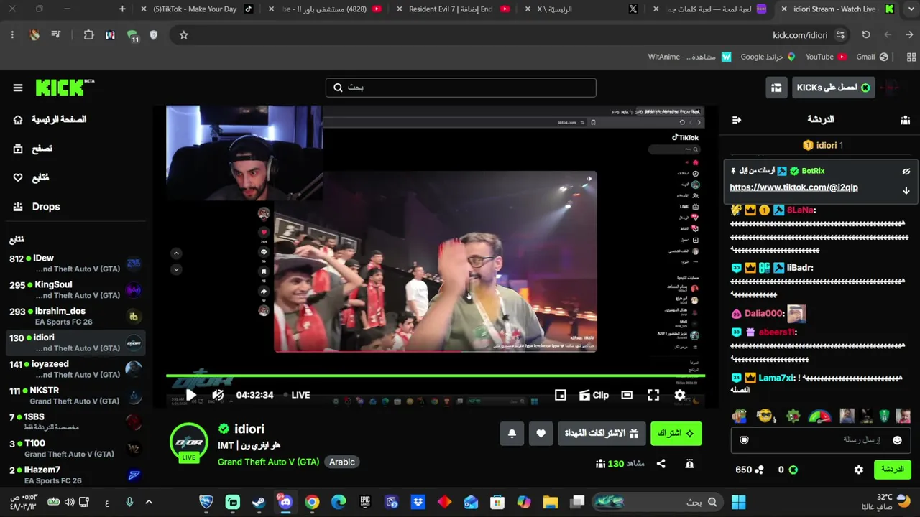Open the YouTube bookmark
Image resolution: width=920 pixels, height=517 pixels.
825,57
